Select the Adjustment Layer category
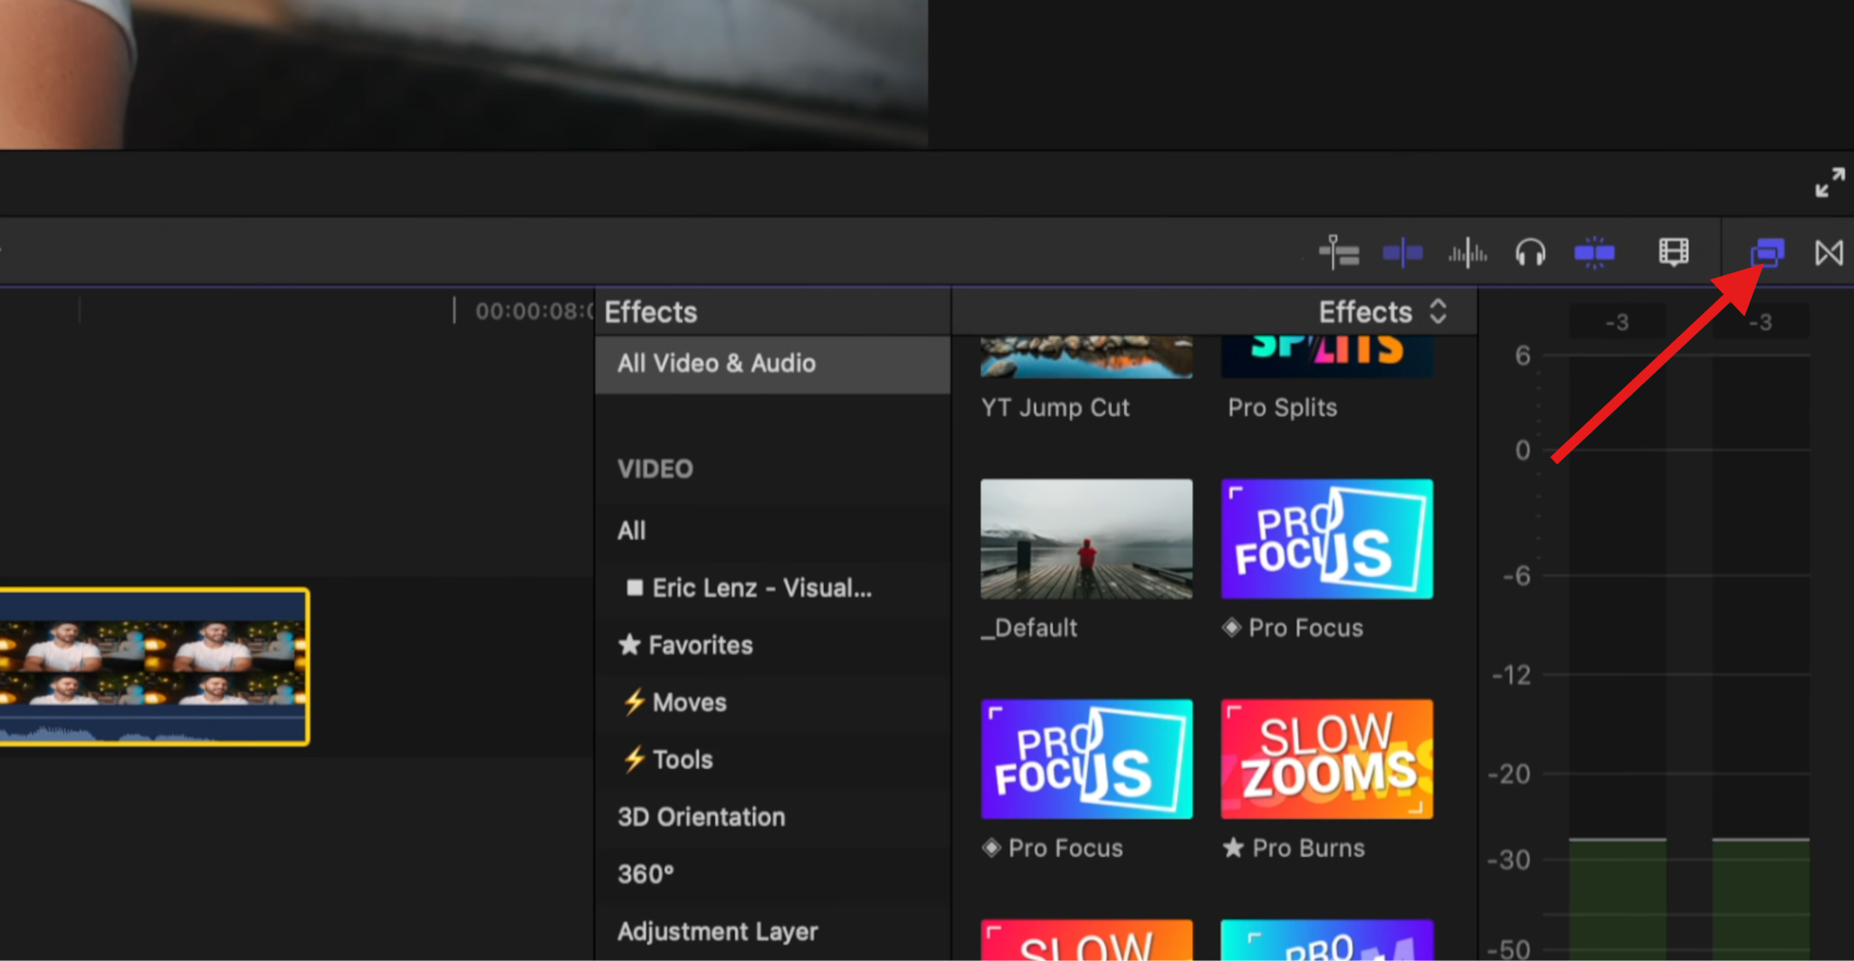The image size is (1854, 961). [x=717, y=930]
